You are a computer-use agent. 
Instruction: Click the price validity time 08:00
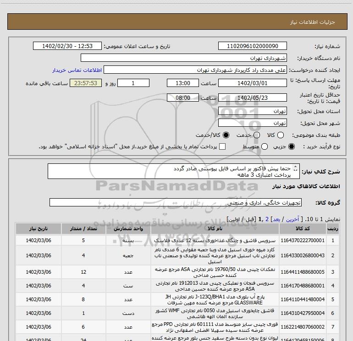tap(183, 97)
